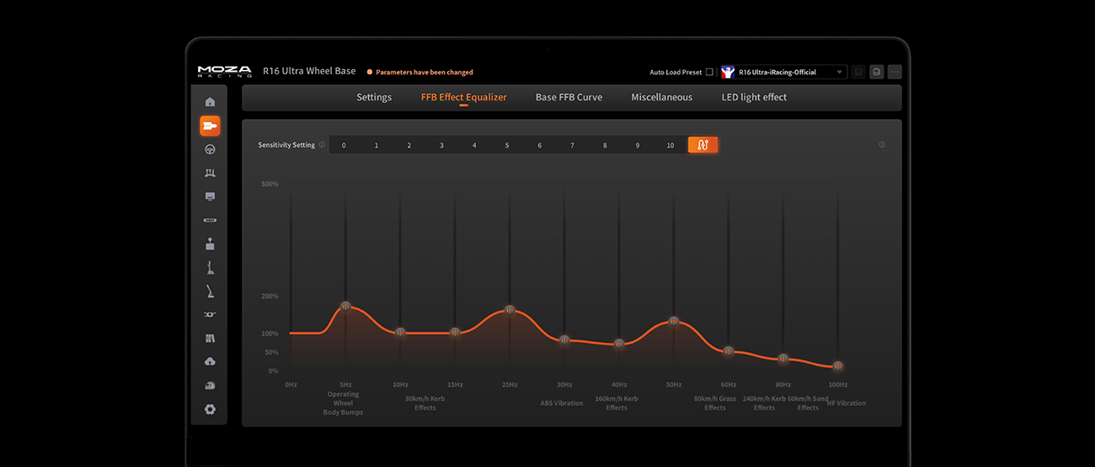Open the Miscellaneous tab

click(662, 97)
